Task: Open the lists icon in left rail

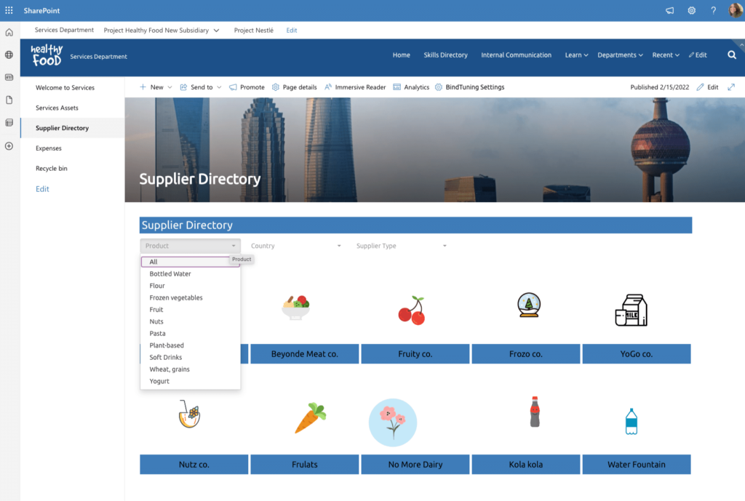Action: tap(9, 122)
